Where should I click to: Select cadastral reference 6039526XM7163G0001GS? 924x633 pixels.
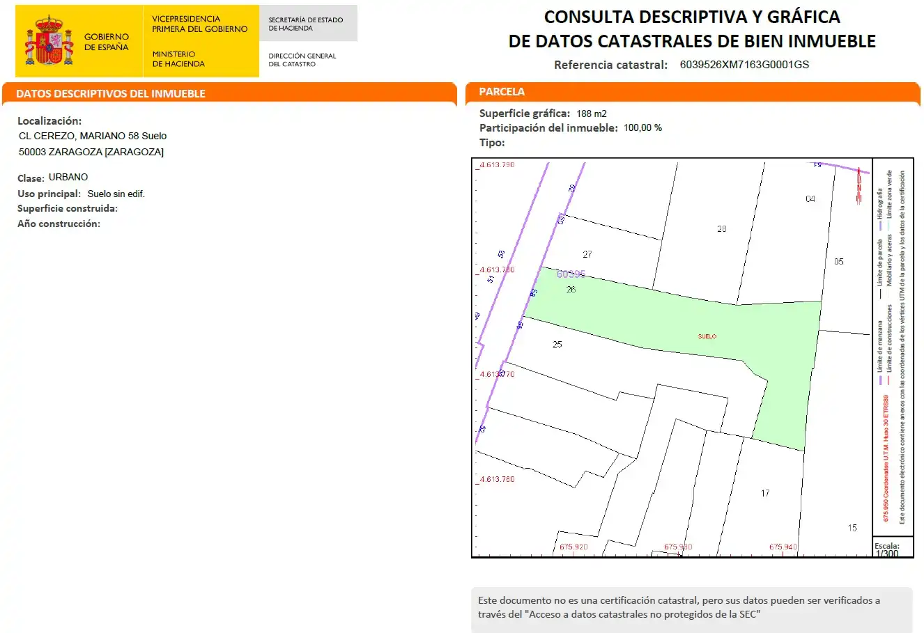(744, 65)
